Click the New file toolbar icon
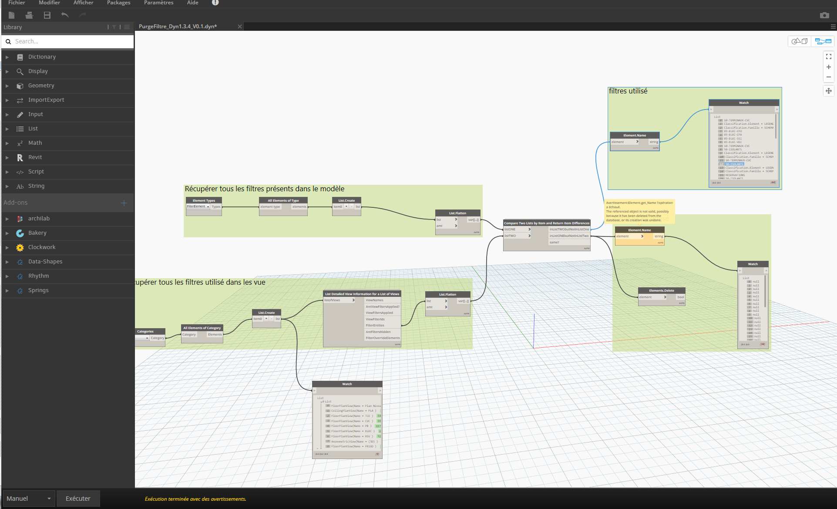 [x=12, y=15]
